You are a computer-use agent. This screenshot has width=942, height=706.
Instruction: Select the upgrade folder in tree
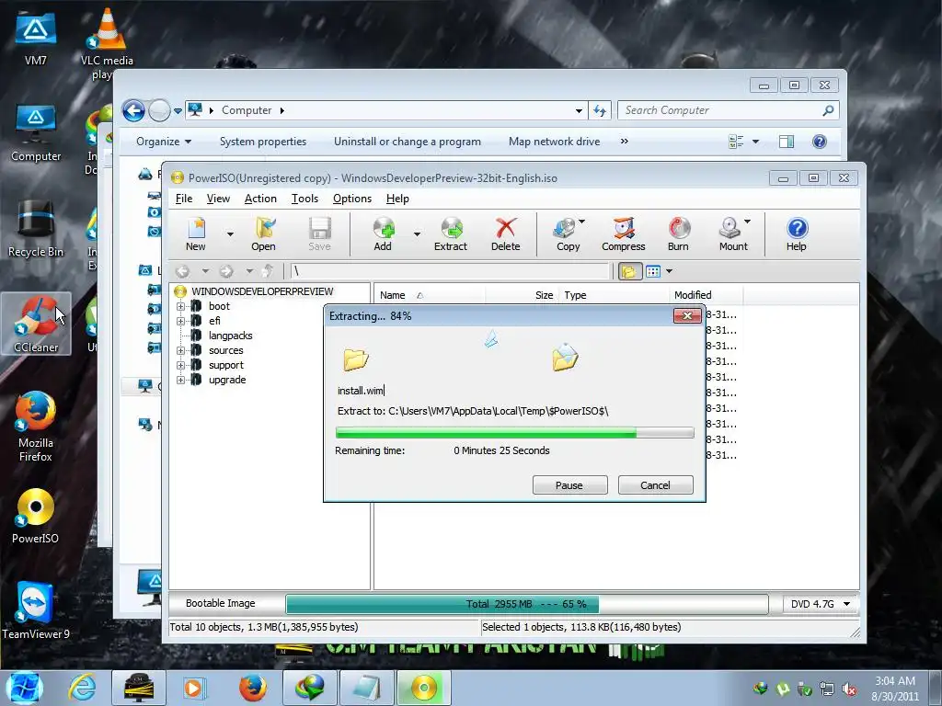pos(227,380)
